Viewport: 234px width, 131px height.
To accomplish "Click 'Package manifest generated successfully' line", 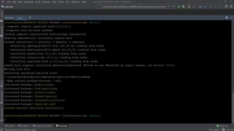I will click(x=34, y=108).
